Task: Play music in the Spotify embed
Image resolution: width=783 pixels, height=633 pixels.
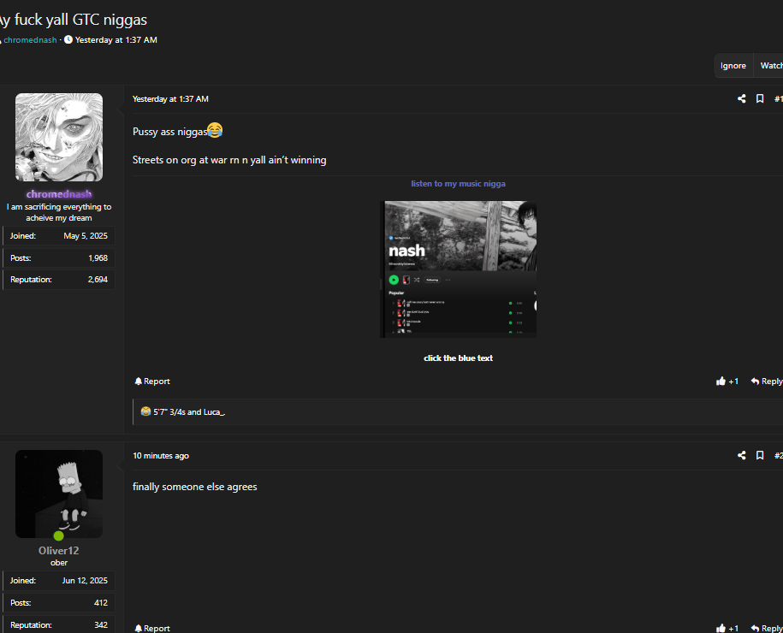Action: 394,280
